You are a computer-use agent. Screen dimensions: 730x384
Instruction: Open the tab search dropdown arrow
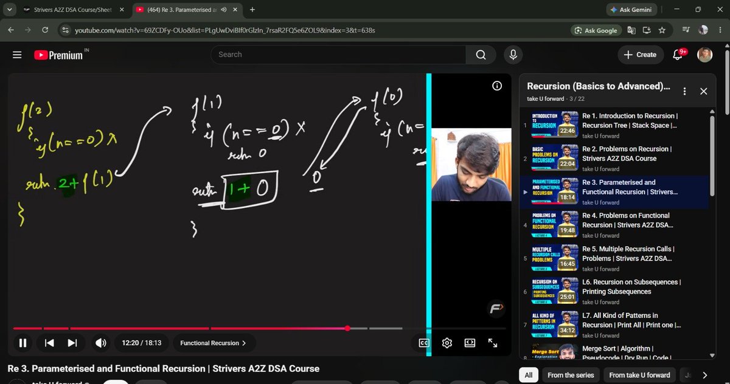coord(9,10)
